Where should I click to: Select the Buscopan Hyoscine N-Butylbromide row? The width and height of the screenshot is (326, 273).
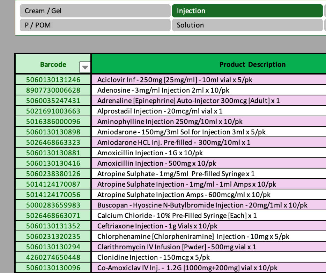point(202,205)
